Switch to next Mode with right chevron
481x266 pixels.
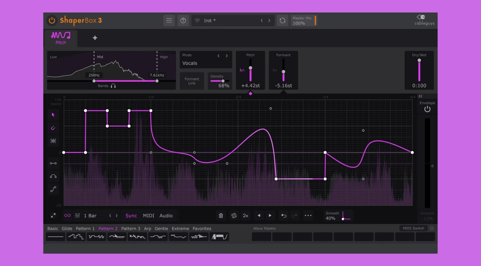227,56
